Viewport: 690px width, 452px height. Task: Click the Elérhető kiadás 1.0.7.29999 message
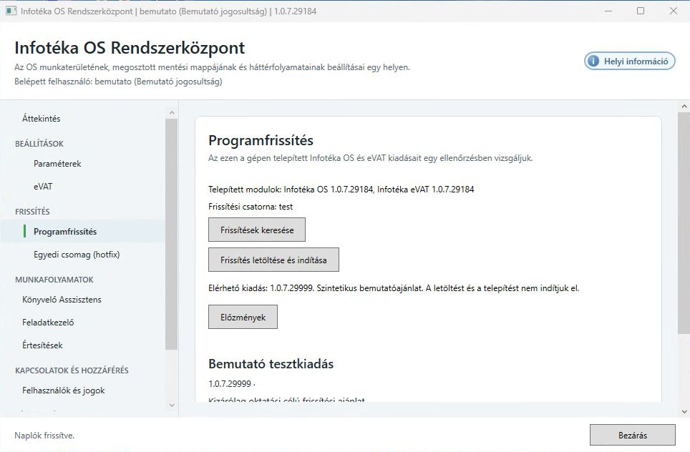tap(394, 288)
